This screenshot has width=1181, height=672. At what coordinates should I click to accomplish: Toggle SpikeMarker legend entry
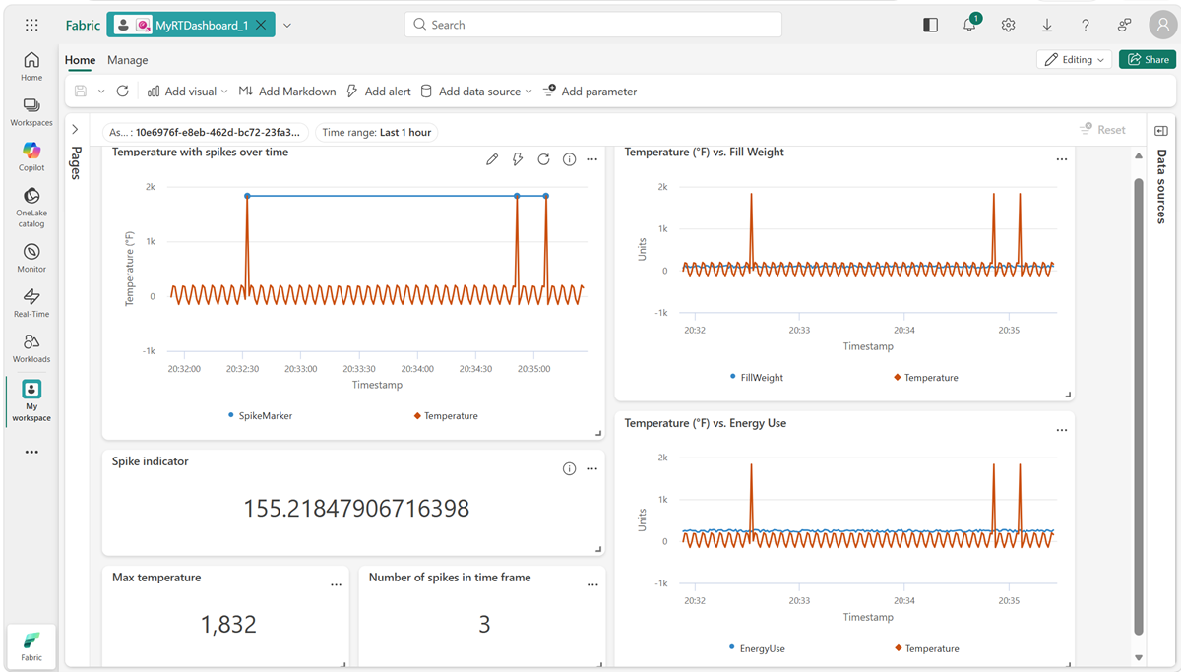tap(260, 416)
